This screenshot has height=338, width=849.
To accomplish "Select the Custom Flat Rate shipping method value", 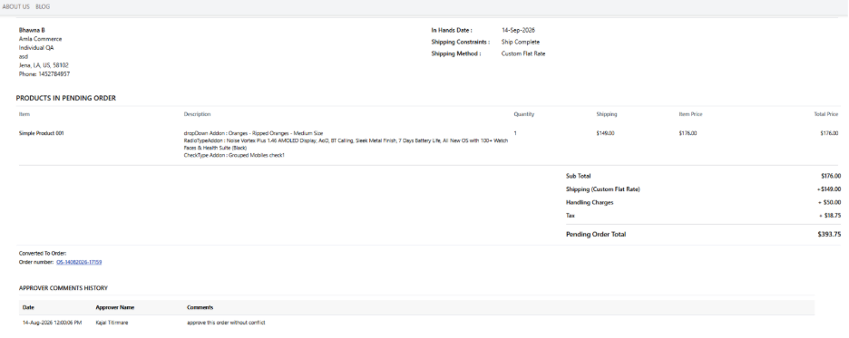I will point(523,53).
